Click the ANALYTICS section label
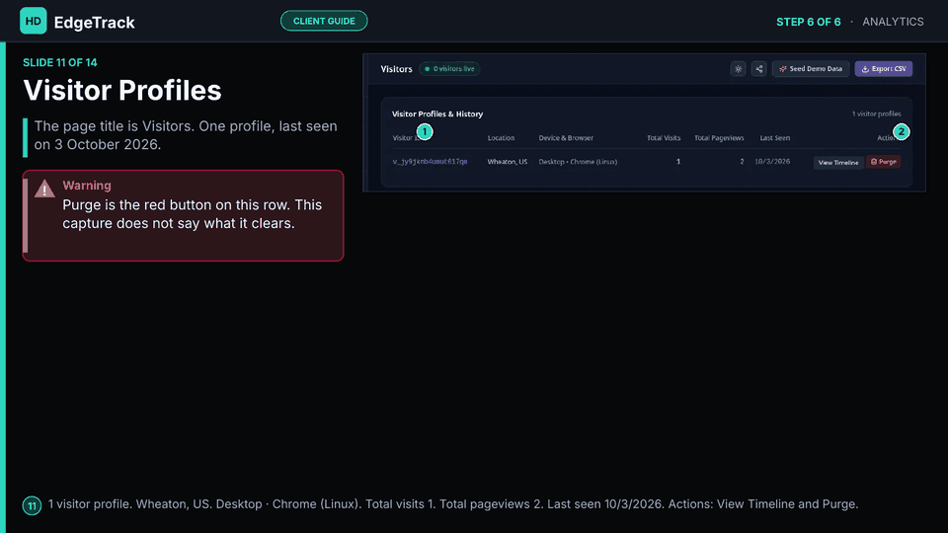Screen dimensions: 948x533 [x=893, y=22]
